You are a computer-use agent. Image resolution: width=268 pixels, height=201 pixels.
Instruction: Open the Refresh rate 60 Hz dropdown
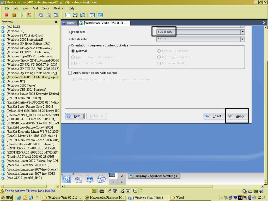pyautogui.click(x=200, y=39)
